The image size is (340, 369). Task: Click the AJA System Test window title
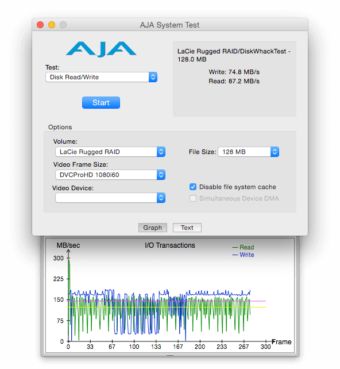click(x=170, y=25)
